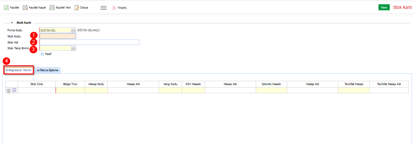
Task: Open the hamburger menu icon
Action: (x=104, y=8)
